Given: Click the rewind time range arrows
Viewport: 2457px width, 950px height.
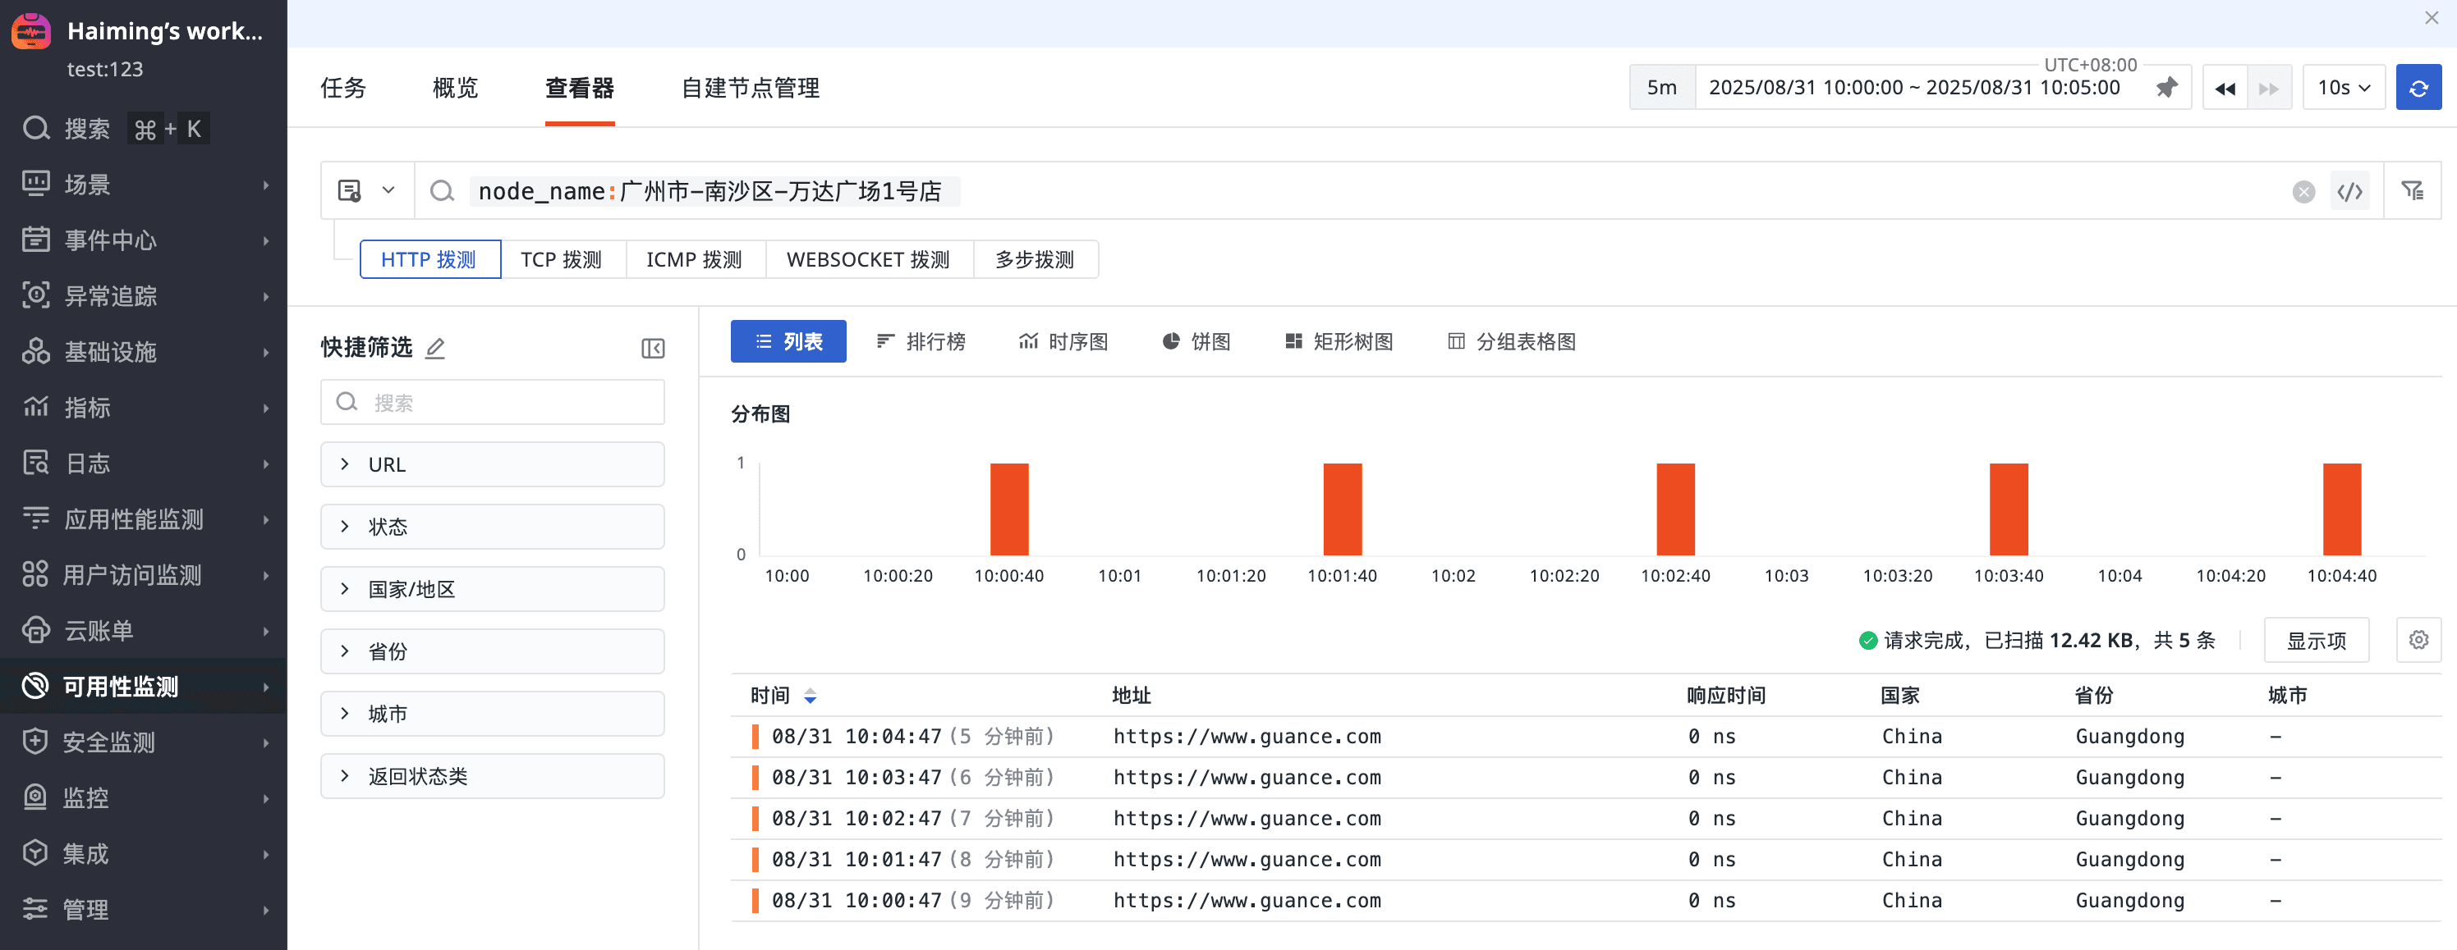Looking at the screenshot, I should click(x=2225, y=89).
